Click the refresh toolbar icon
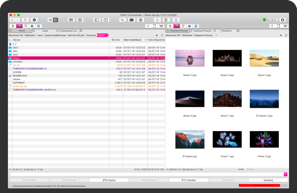This screenshot has height=193, width=297. [26, 20]
